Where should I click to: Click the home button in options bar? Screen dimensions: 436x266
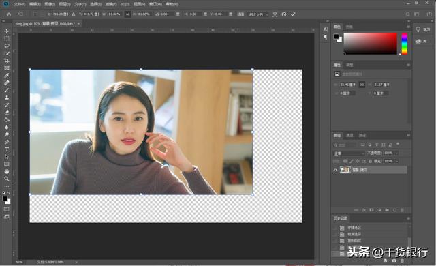[9, 14]
